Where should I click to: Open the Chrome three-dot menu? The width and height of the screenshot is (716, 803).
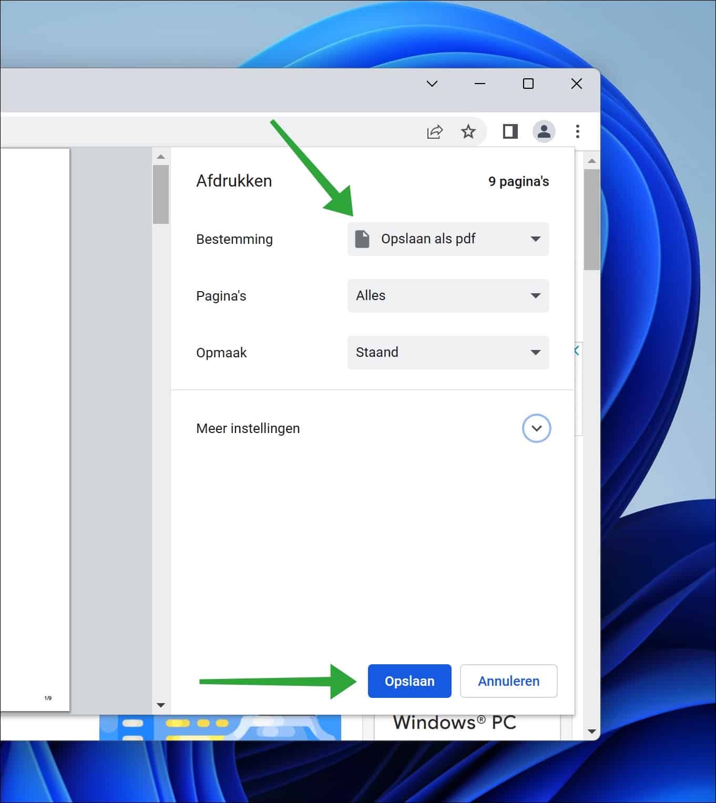coord(577,131)
